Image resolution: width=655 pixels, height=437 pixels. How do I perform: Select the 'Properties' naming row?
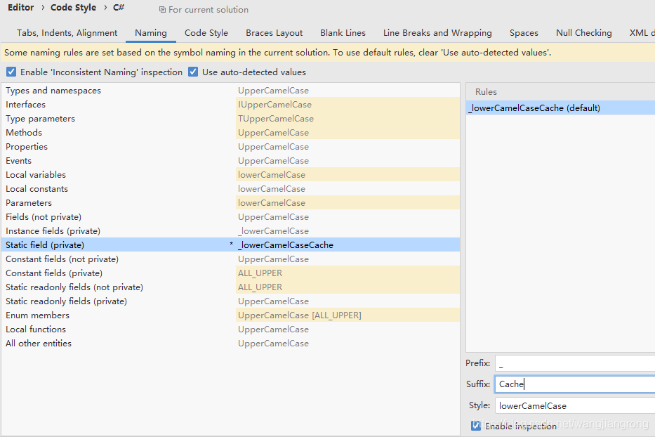[x=230, y=147]
